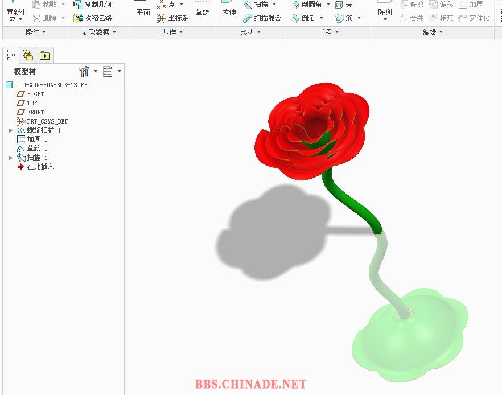Open the Editing (编辑) group menu
Screen dimensions: 502x395
pos(433,32)
